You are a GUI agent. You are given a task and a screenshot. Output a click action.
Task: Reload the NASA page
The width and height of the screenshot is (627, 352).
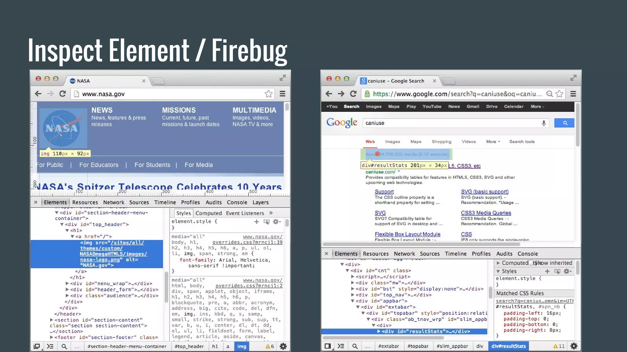pos(62,94)
